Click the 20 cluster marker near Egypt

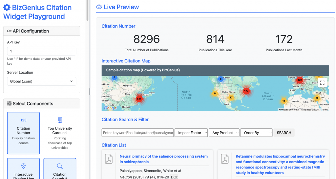[x=317, y=98]
